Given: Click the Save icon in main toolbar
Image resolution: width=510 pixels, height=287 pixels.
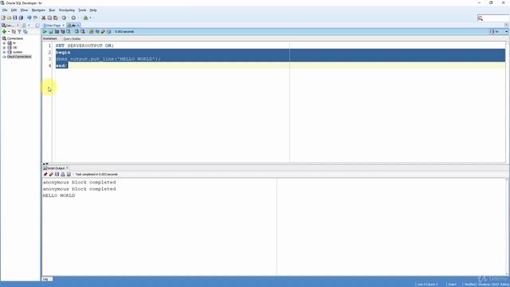Looking at the screenshot, I should (x=15, y=18).
